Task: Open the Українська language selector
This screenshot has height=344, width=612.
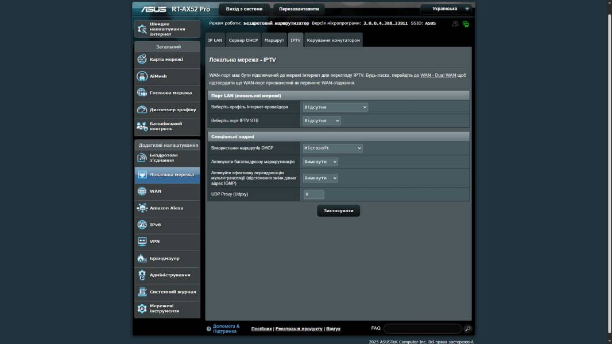Action: tap(446, 9)
